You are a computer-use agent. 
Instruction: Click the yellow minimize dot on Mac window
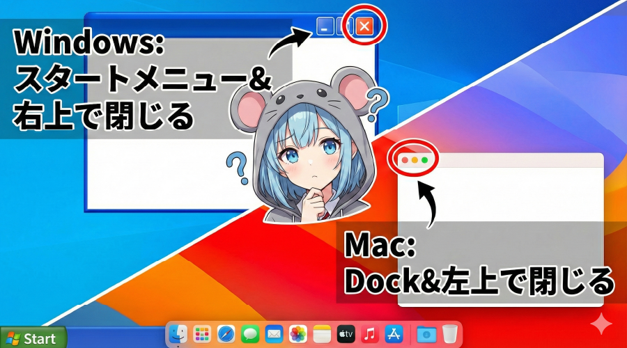tap(415, 160)
